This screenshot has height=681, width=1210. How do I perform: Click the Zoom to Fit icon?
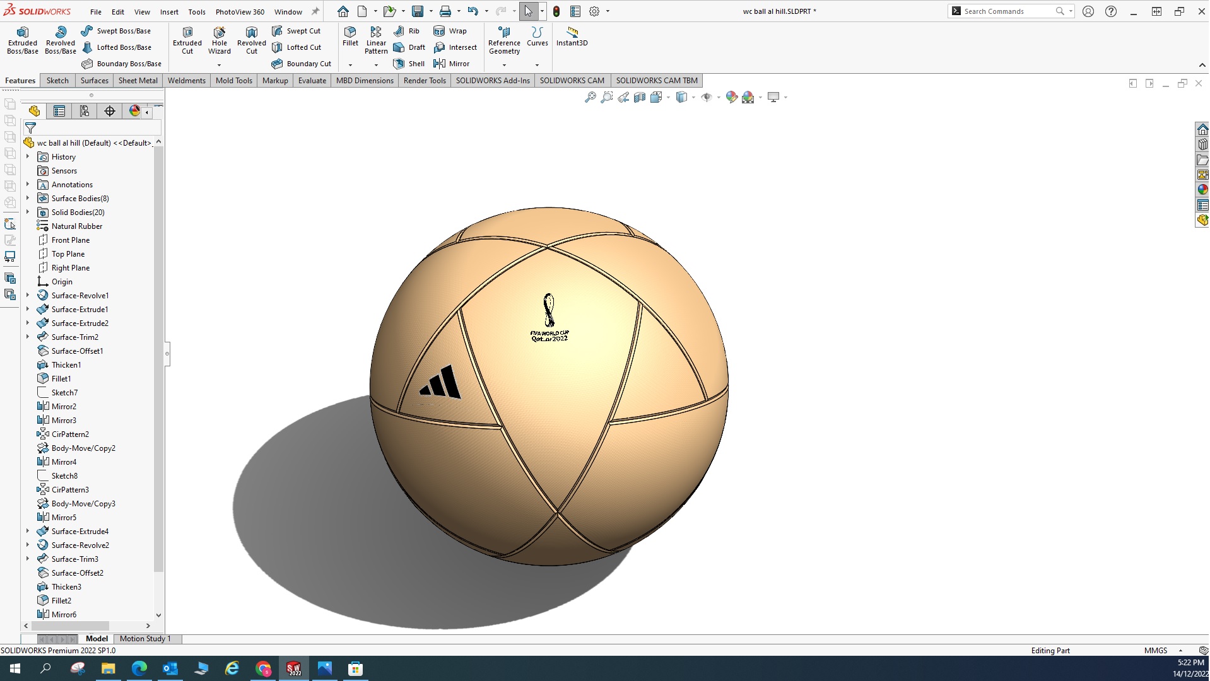(x=590, y=97)
